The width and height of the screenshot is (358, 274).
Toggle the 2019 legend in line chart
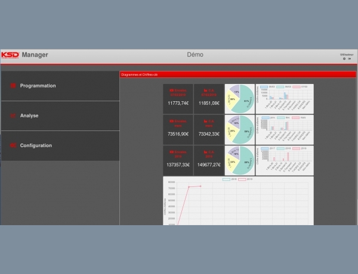245,179
